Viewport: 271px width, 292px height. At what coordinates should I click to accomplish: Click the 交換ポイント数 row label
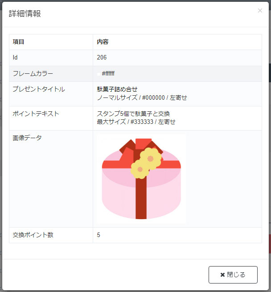tap(33, 235)
